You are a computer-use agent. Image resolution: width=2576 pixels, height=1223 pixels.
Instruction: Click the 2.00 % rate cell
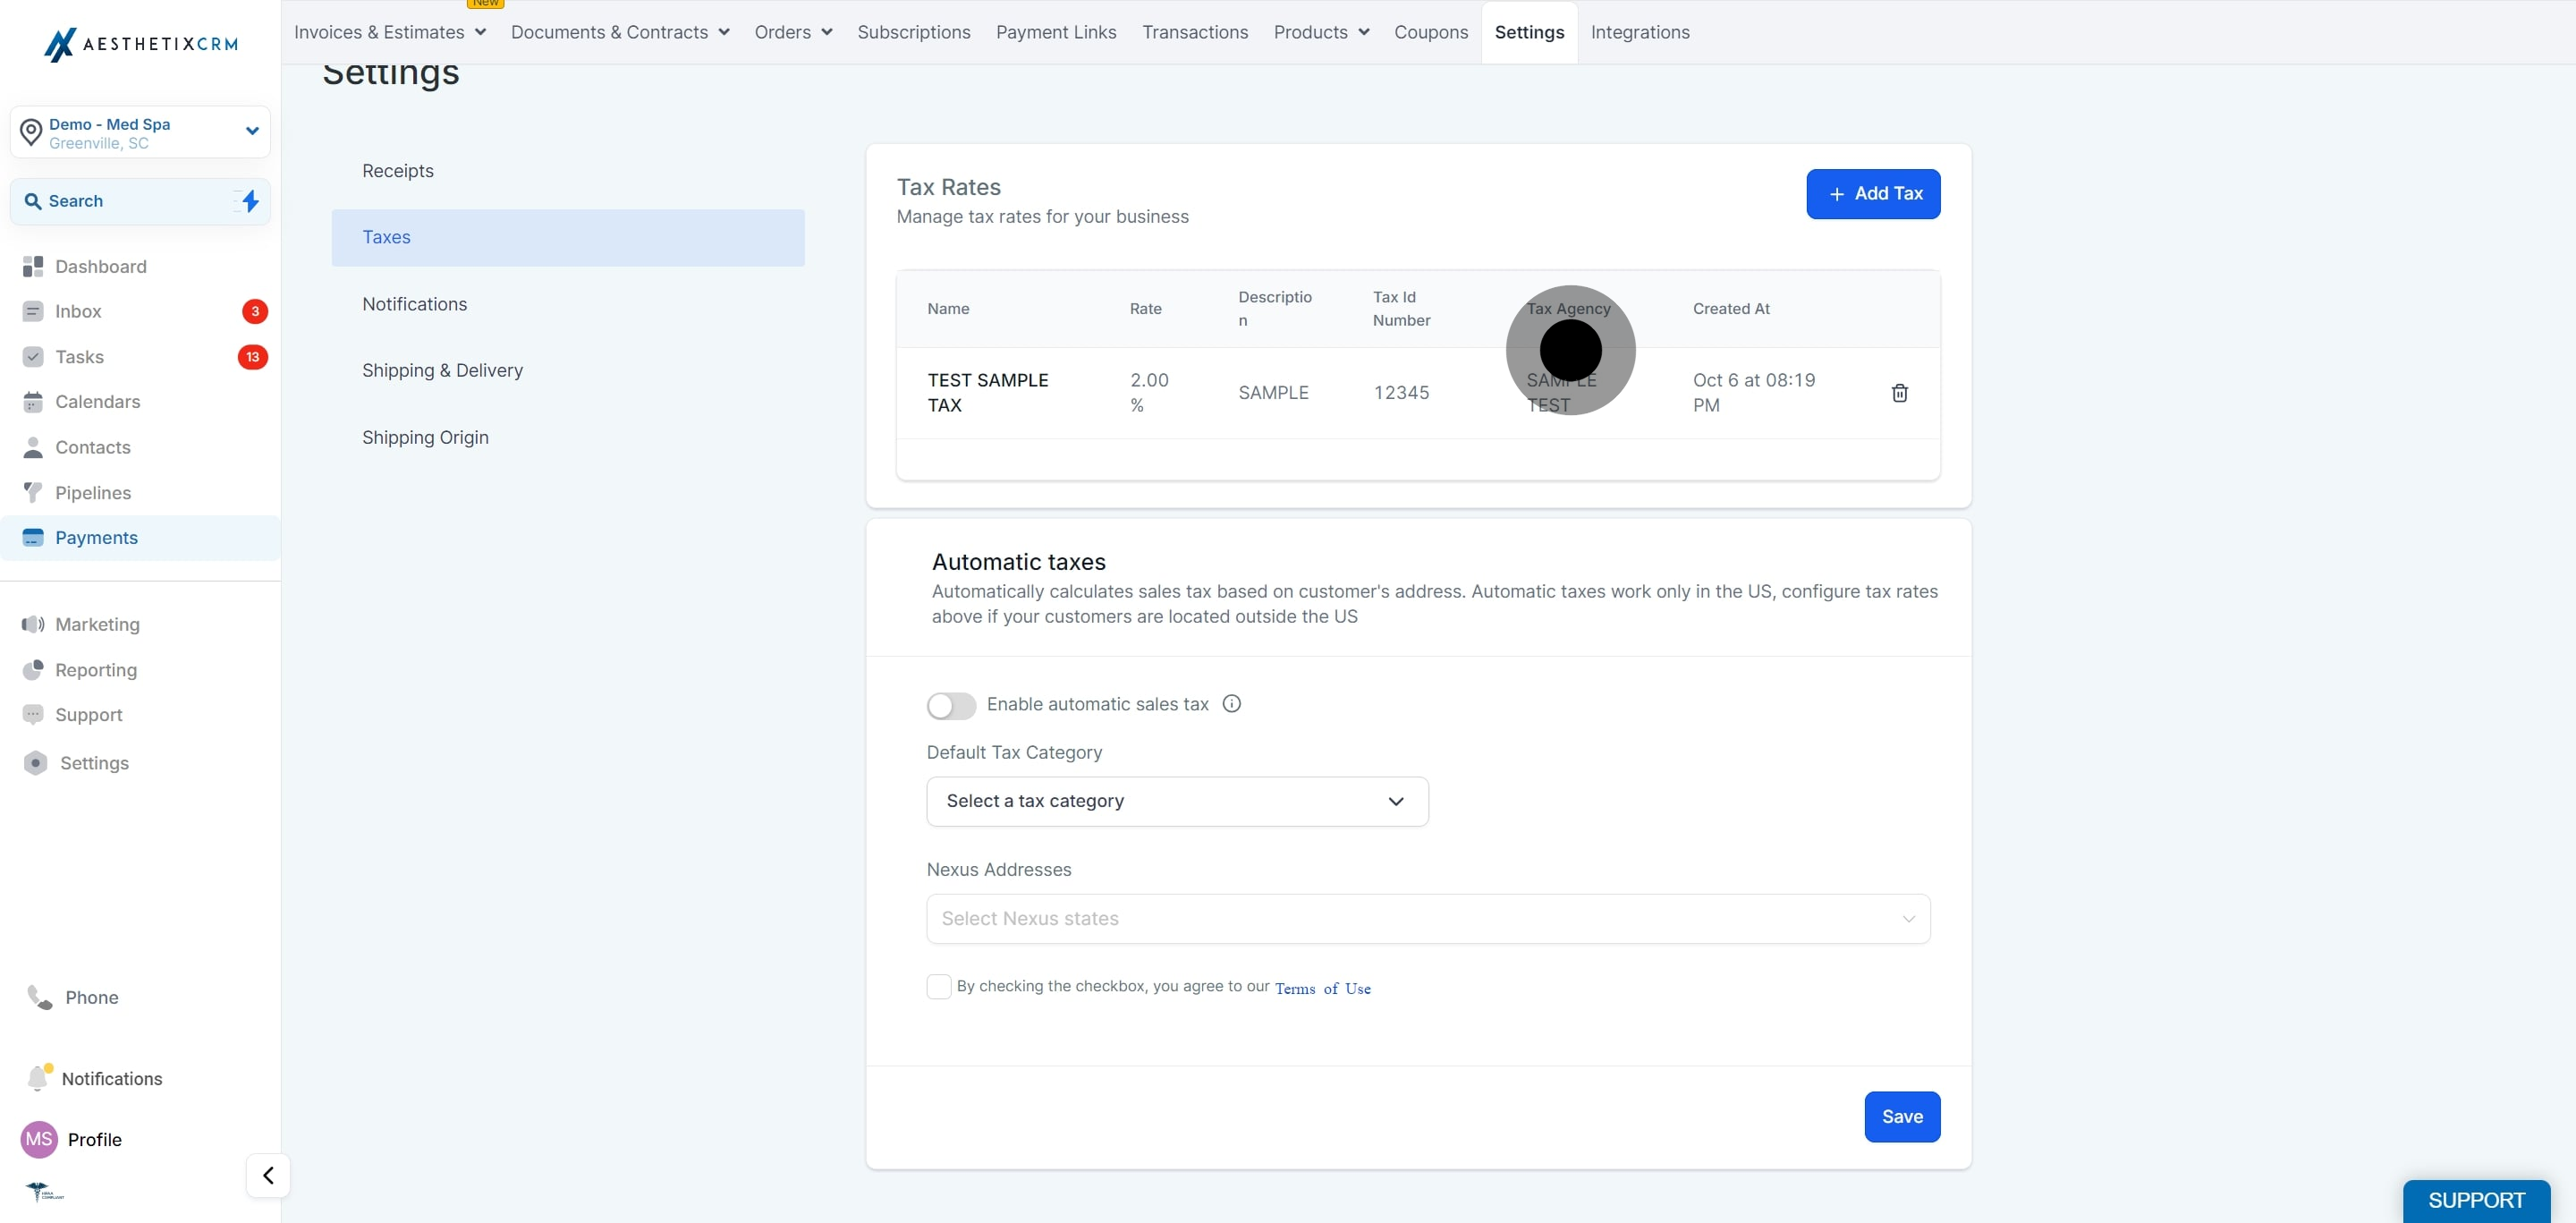point(1149,392)
